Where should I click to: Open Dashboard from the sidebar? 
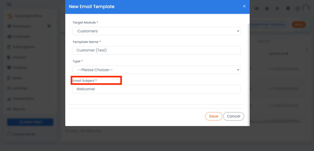point(22,26)
